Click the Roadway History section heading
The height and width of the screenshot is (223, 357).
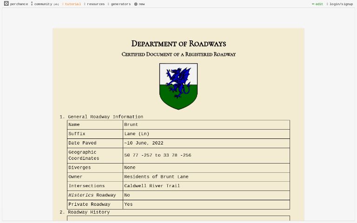[89, 212]
